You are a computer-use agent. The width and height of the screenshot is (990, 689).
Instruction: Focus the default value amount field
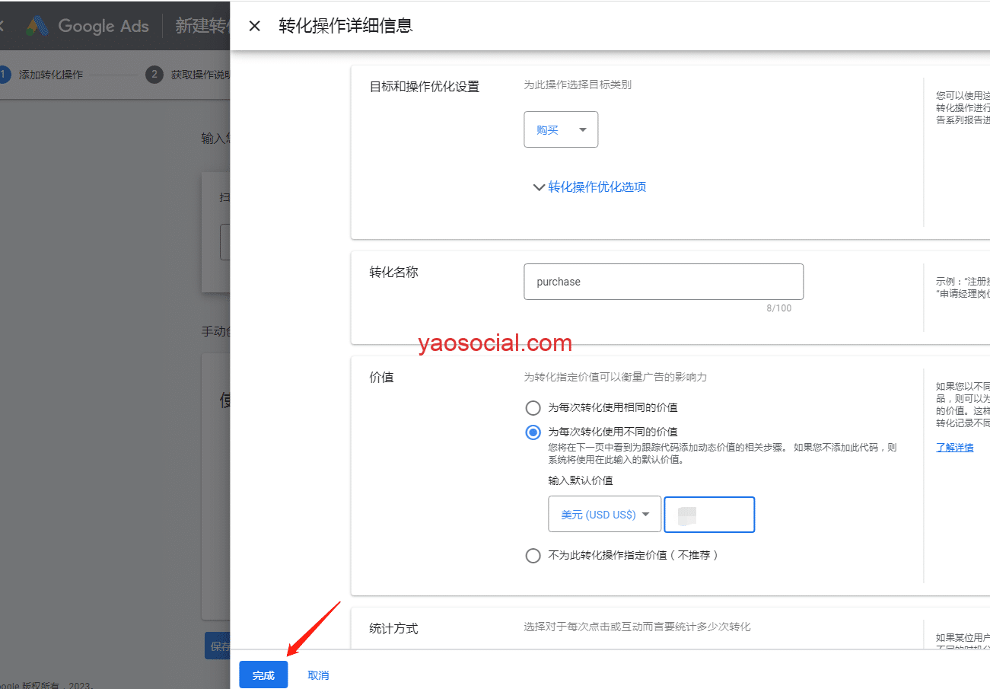709,515
